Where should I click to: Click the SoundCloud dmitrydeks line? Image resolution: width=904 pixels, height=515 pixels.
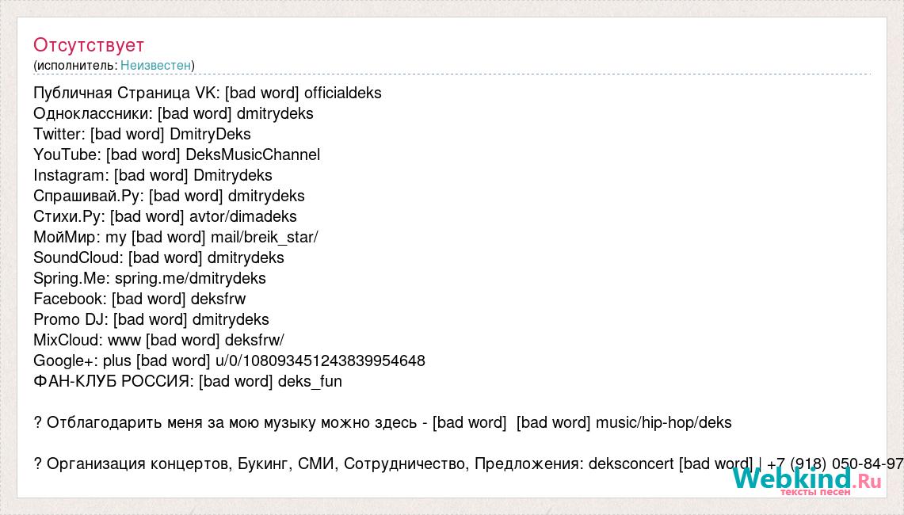point(158,257)
